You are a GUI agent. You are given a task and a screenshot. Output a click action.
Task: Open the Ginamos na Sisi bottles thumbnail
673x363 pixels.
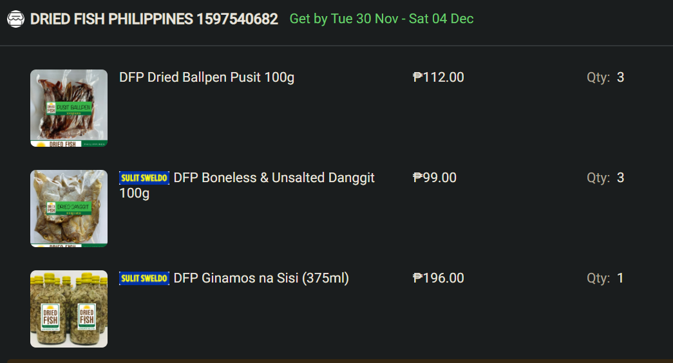pos(69,309)
